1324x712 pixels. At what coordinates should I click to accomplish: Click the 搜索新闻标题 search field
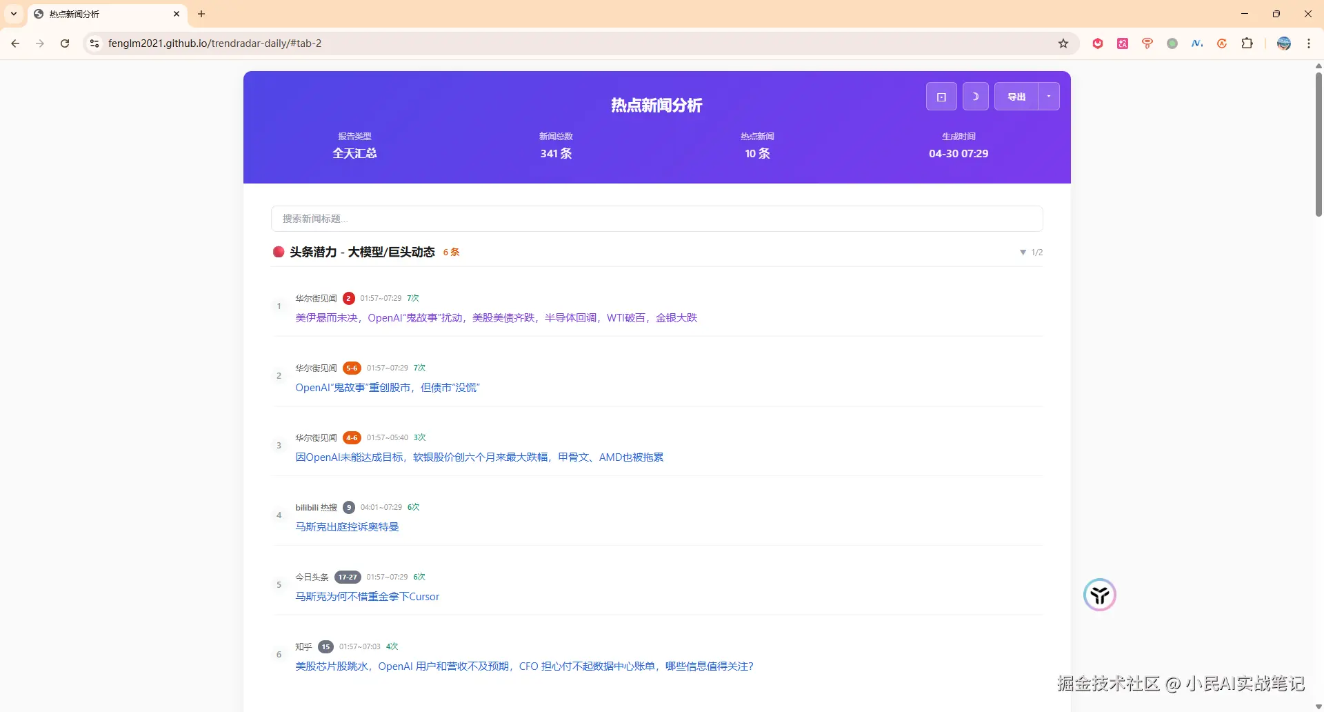coord(656,219)
